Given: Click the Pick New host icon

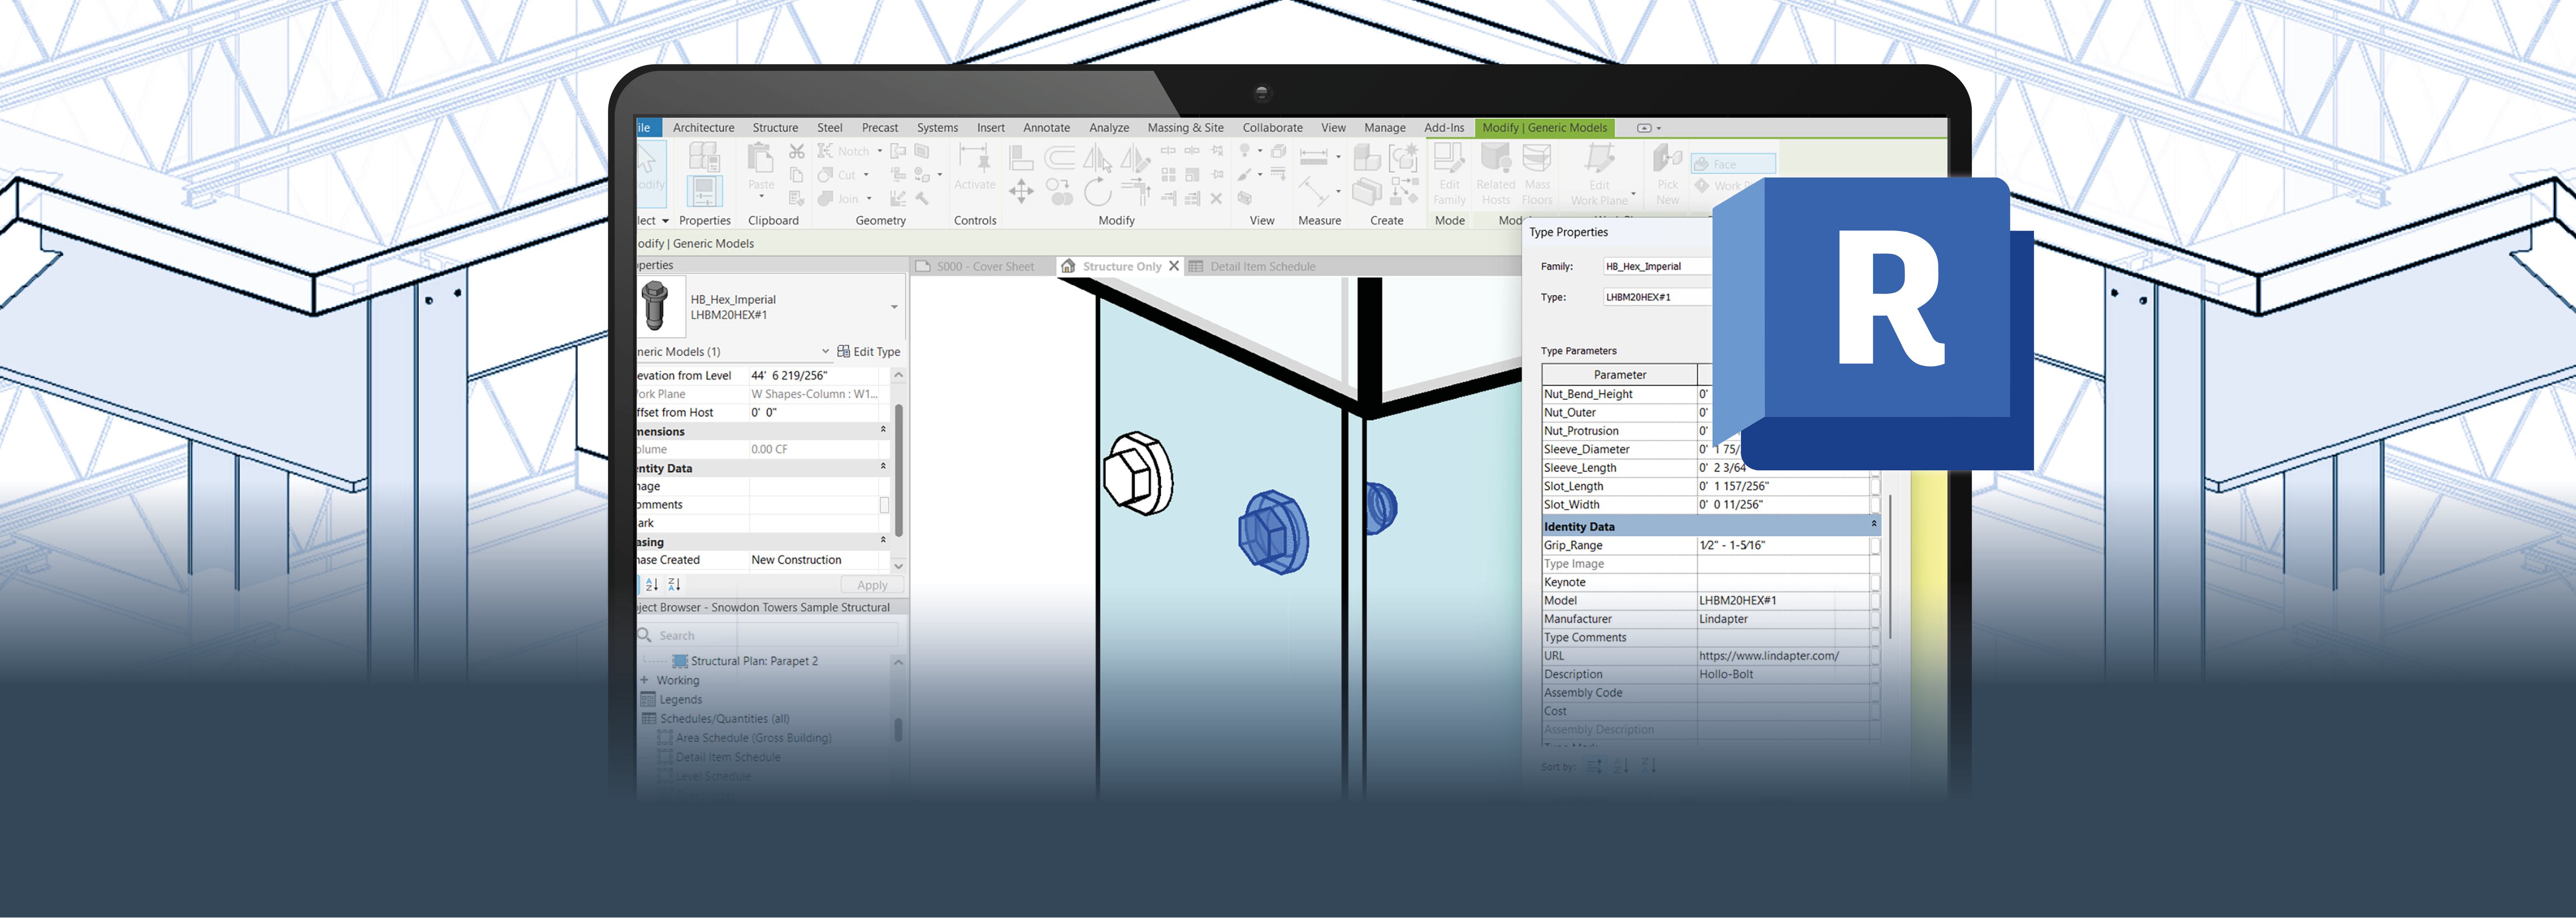Looking at the screenshot, I should (x=1667, y=158).
